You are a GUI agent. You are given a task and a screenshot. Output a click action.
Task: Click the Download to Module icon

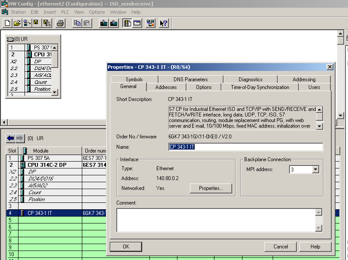[x=103, y=23]
